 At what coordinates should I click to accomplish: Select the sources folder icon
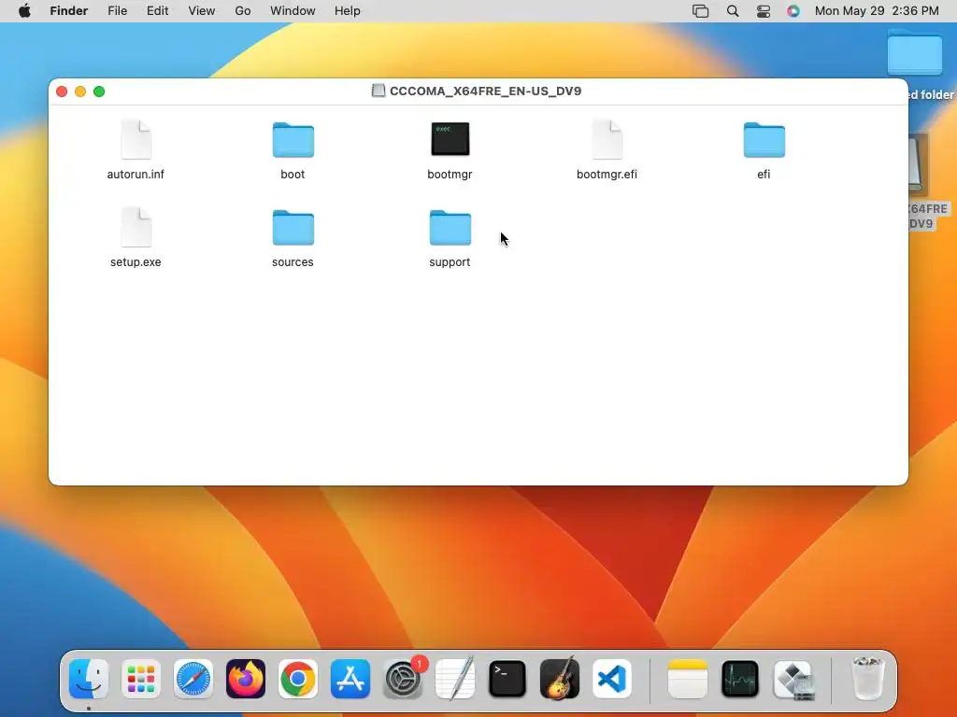point(293,228)
